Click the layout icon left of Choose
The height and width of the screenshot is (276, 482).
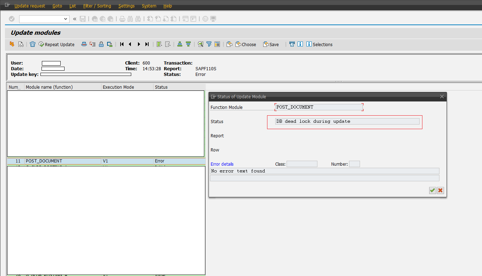click(x=229, y=44)
